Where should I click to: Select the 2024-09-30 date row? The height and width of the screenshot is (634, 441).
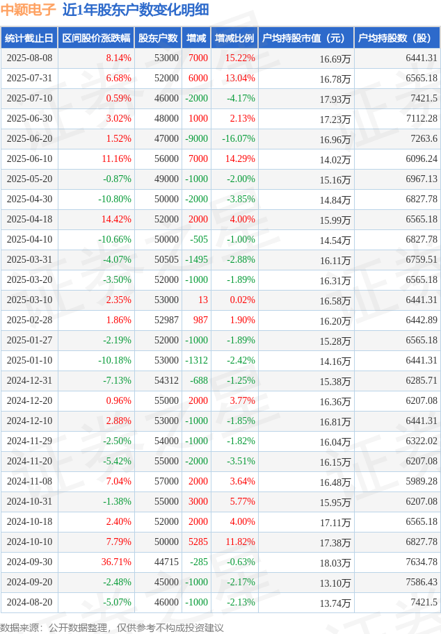point(220,562)
